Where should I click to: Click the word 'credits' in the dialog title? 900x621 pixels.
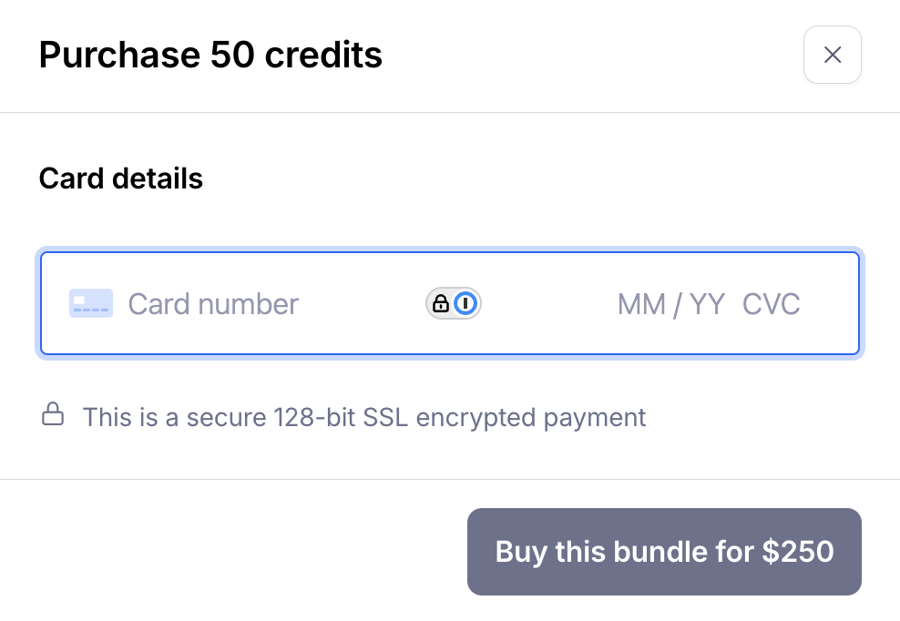pos(323,56)
